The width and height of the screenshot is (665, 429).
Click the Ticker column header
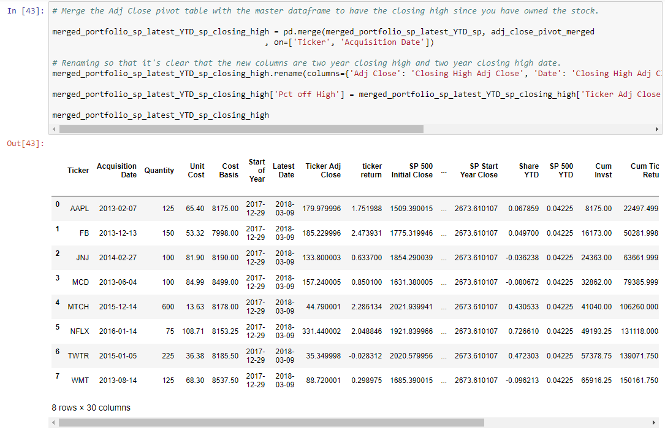coord(78,171)
